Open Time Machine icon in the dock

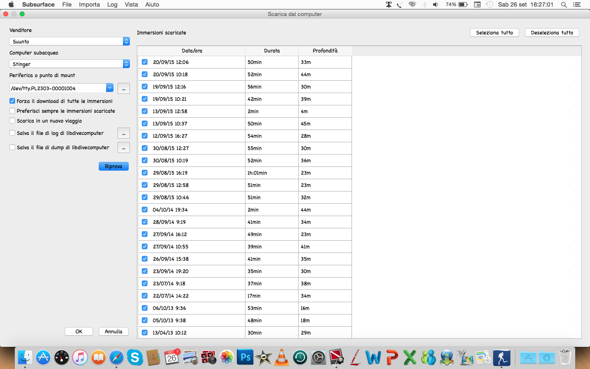click(x=300, y=358)
